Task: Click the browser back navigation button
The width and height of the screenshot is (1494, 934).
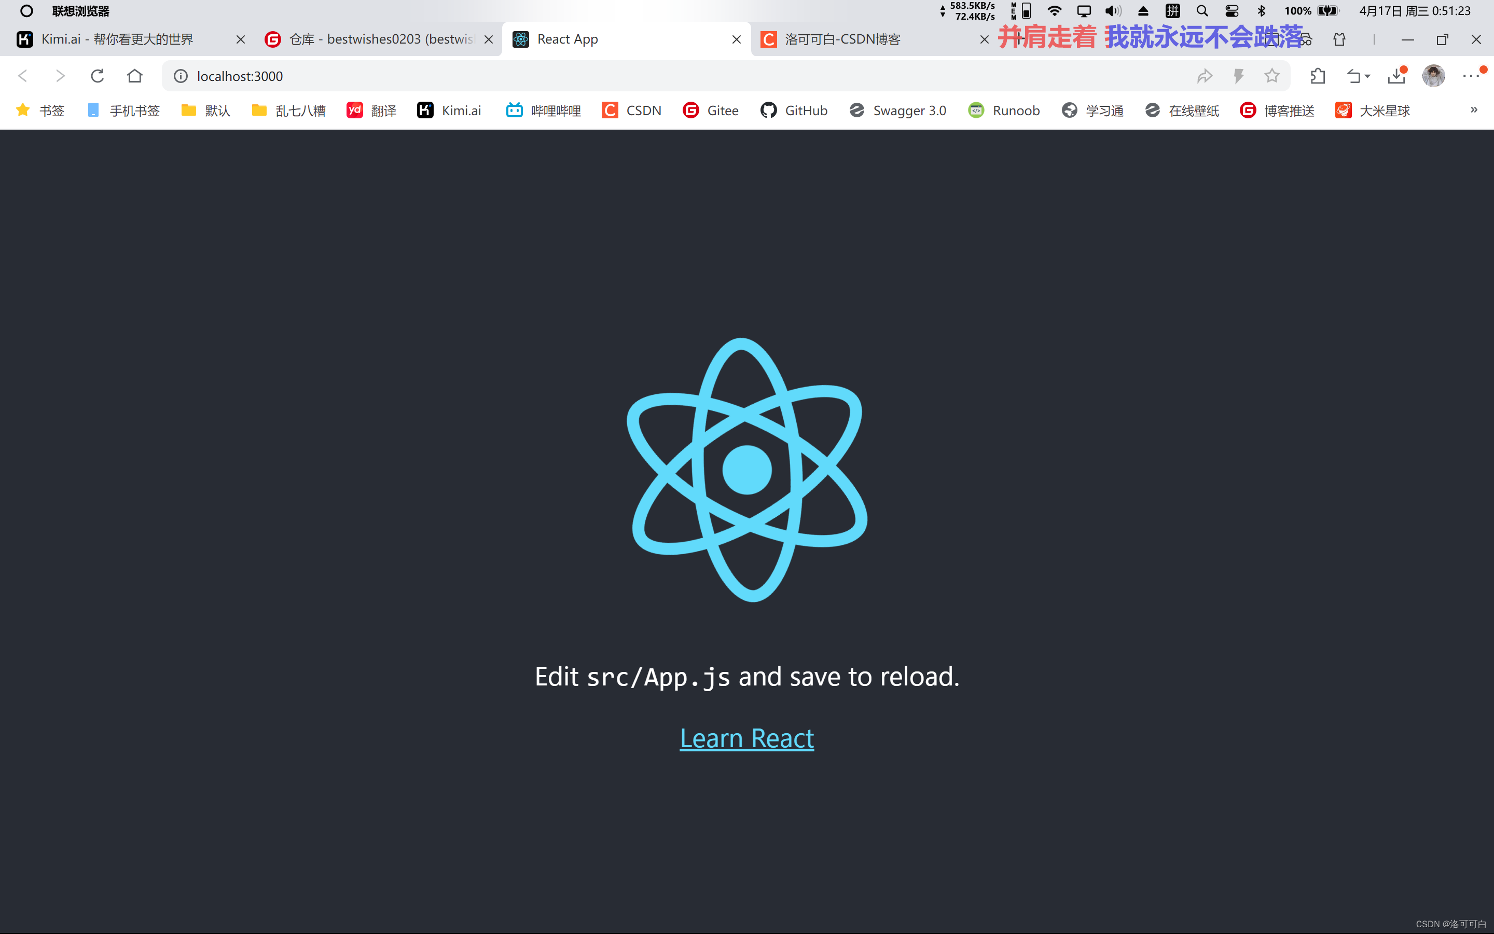Action: [25, 75]
